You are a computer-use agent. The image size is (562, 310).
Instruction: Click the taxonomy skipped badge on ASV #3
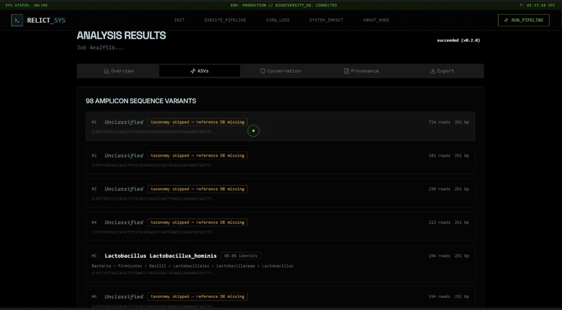point(197,189)
